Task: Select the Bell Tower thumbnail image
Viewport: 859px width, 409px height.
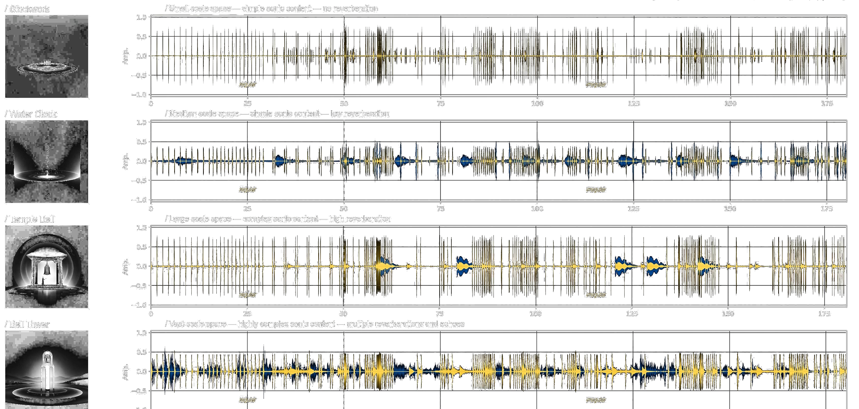Action: point(46,370)
